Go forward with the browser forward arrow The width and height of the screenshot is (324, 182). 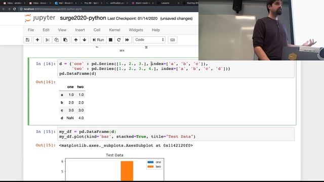point(9,9)
